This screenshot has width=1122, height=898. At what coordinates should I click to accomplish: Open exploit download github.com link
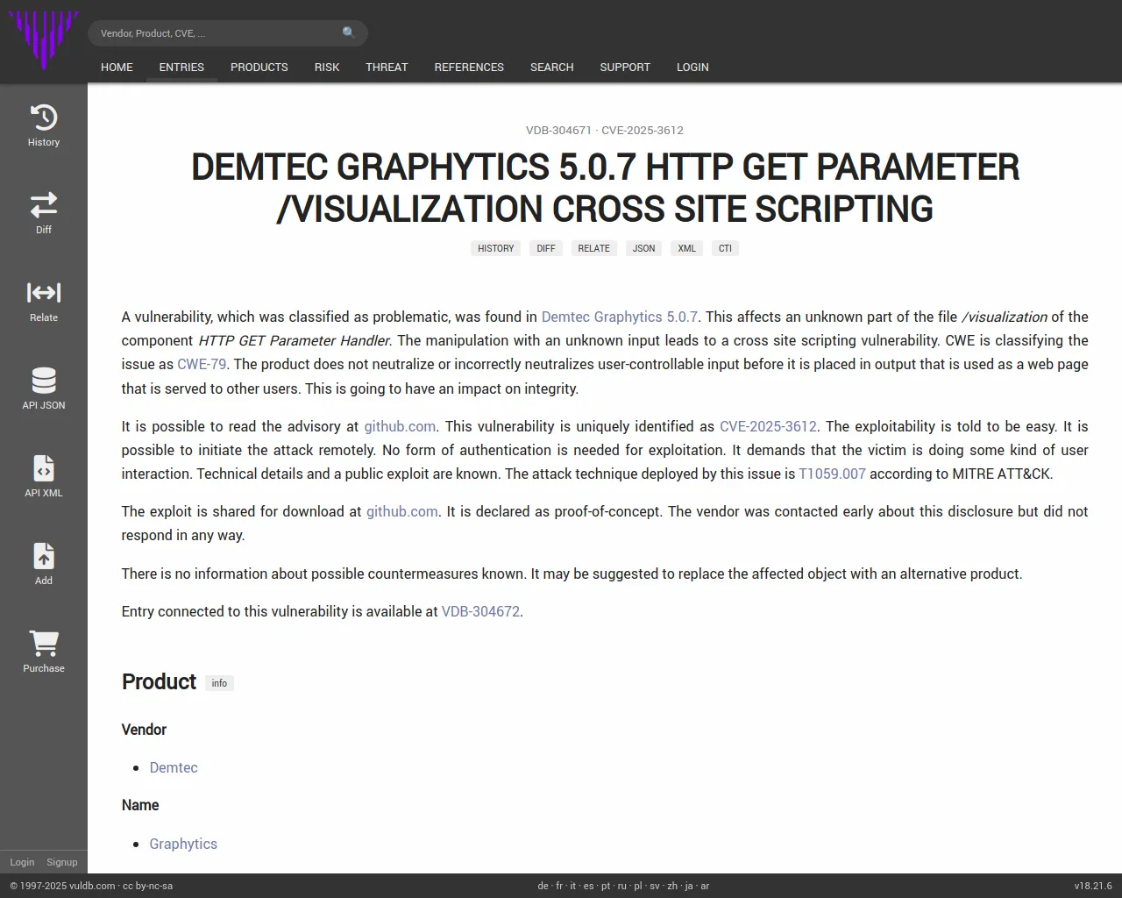[x=402, y=511]
